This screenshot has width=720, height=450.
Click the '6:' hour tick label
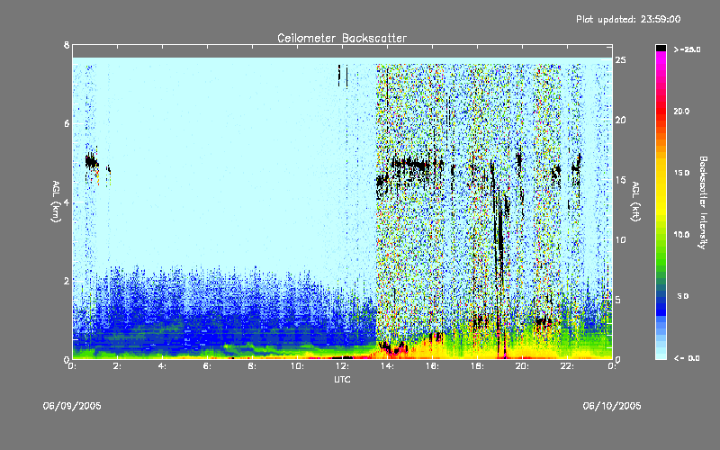207,366
